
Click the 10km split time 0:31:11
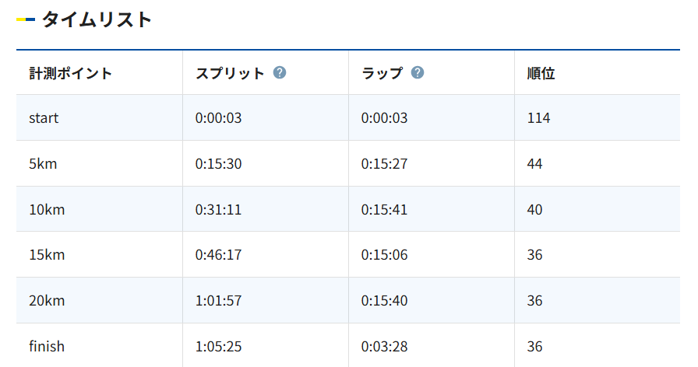pos(219,210)
